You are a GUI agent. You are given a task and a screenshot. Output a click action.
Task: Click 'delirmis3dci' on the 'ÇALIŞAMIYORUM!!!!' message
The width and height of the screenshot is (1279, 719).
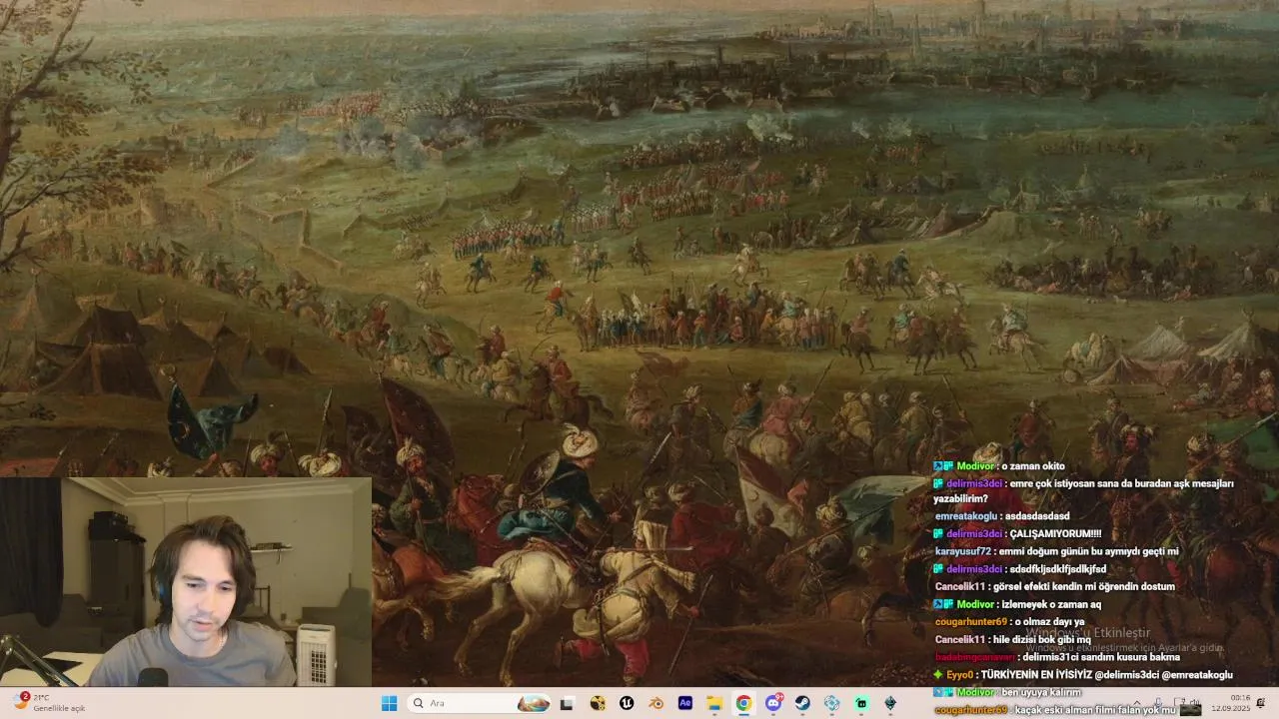(x=974, y=534)
